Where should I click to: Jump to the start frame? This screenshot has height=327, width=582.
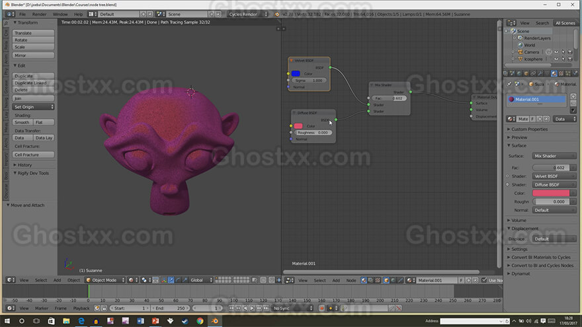coord(231,308)
